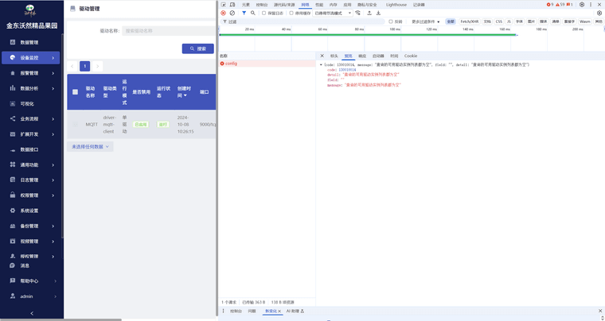Image resolution: width=605 pixels, height=321 pixels.
Task: Select the config request row
Action: (267, 64)
